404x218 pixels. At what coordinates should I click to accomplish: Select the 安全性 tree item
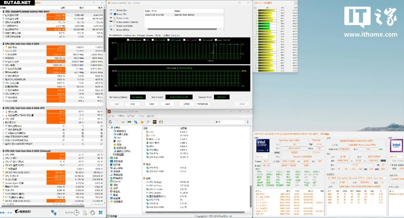coord(117,192)
